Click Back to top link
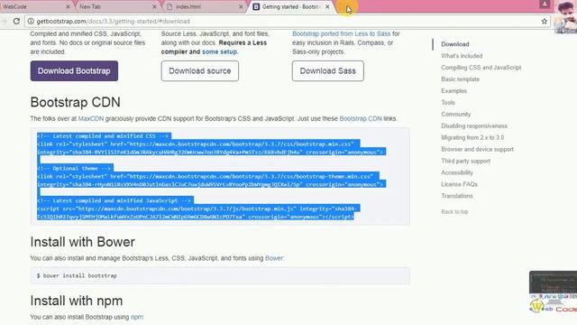Image resolution: width=577 pixels, height=325 pixels. pyautogui.click(x=454, y=212)
